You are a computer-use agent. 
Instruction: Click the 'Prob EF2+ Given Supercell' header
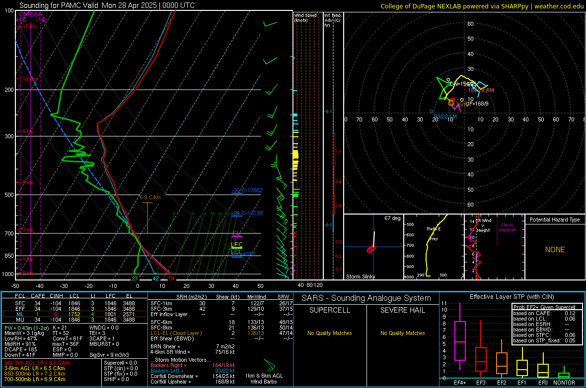tap(544, 307)
